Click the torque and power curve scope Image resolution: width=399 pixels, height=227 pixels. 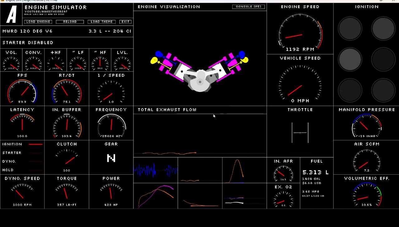[x=156, y=196]
